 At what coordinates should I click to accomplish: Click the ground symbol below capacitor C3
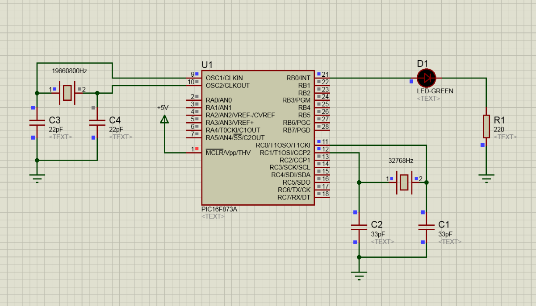(x=37, y=178)
